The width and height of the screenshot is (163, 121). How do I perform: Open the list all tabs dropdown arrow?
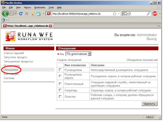(x=159, y=26)
